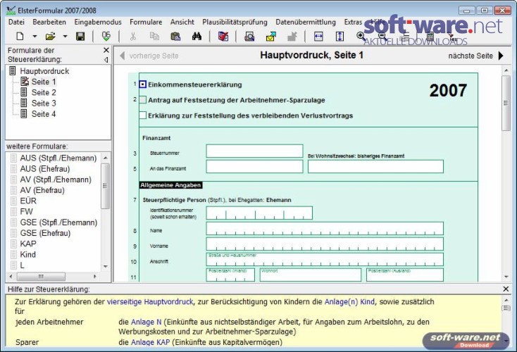Open the Ansicht menu
This screenshot has width=517, height=352.
coord(182,22)
